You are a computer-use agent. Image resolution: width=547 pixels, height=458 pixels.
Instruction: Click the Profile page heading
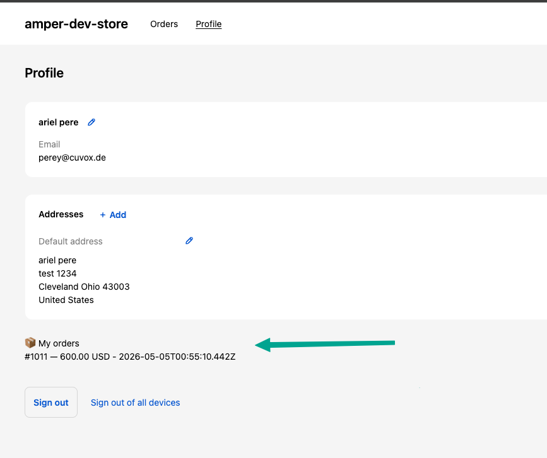pyautogui.click(x=44, y=73)
